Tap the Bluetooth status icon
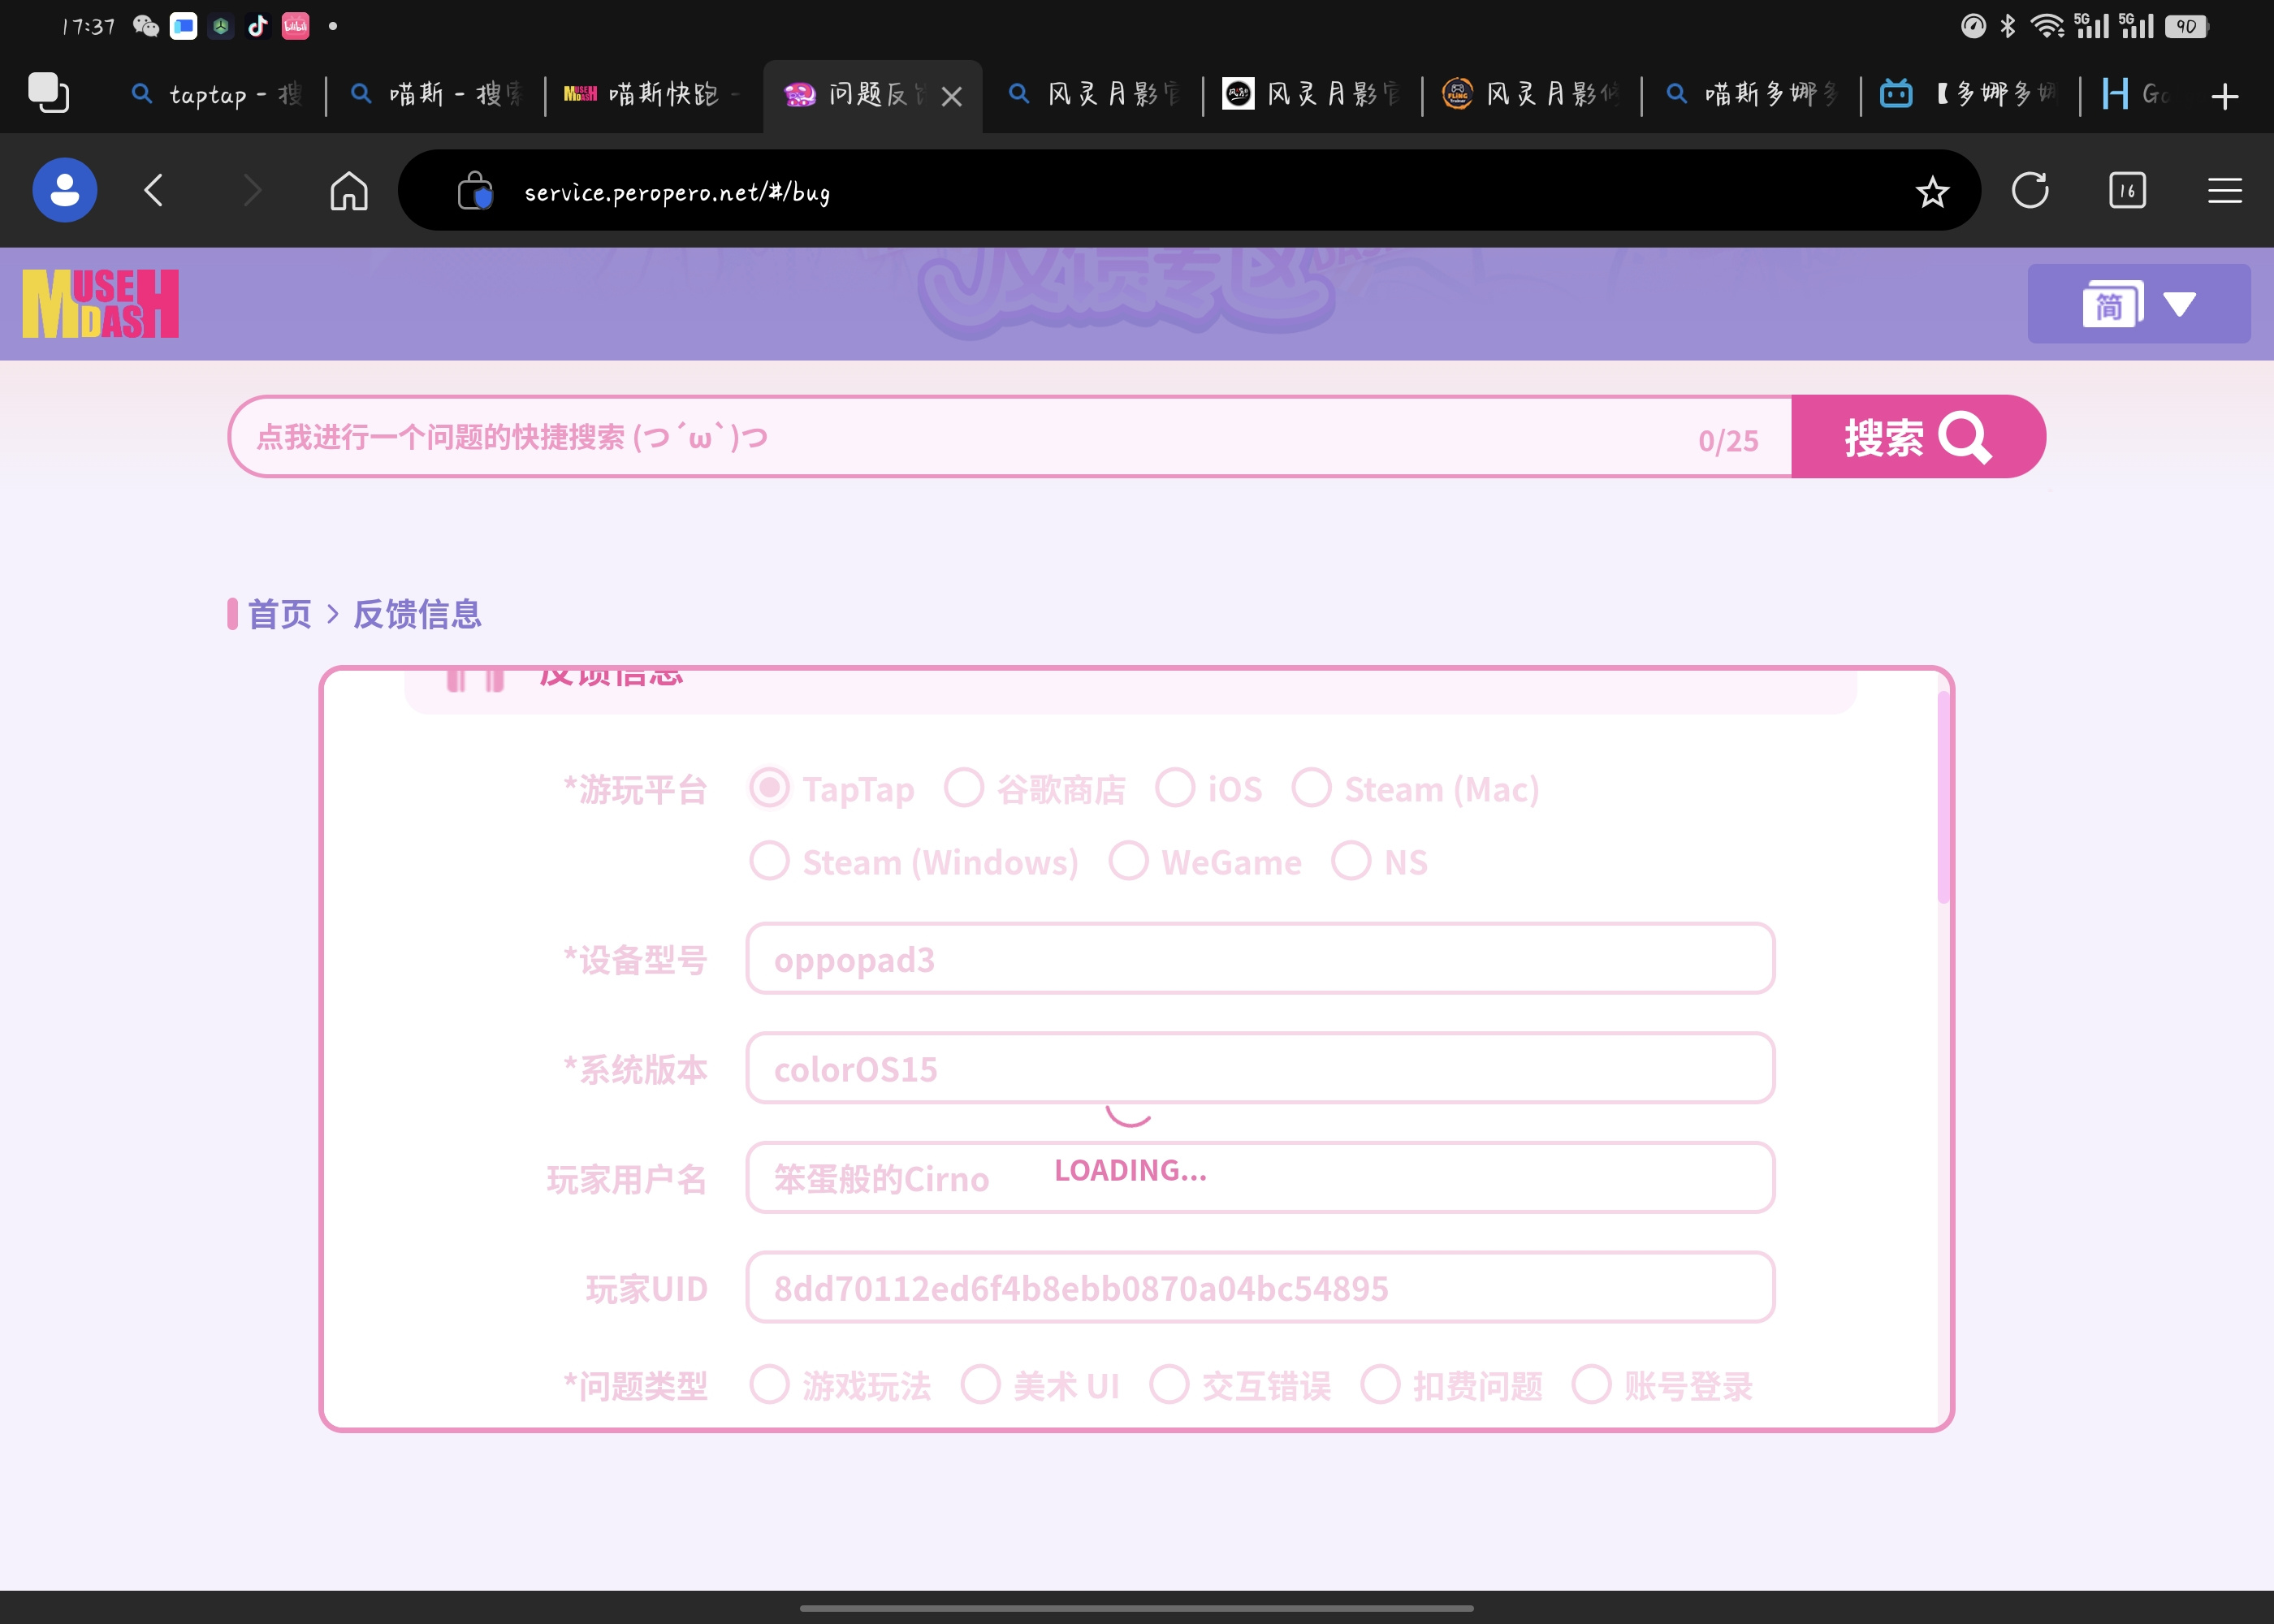This screenshot has height=1624, width=2274. [2008, 26]
